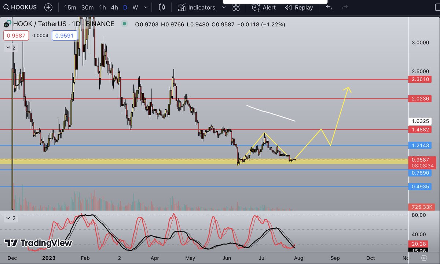The width and height of the screenshot is (440, 264).
Task: Open the symbol search for HOOKUS
Action: click(20, 7)
